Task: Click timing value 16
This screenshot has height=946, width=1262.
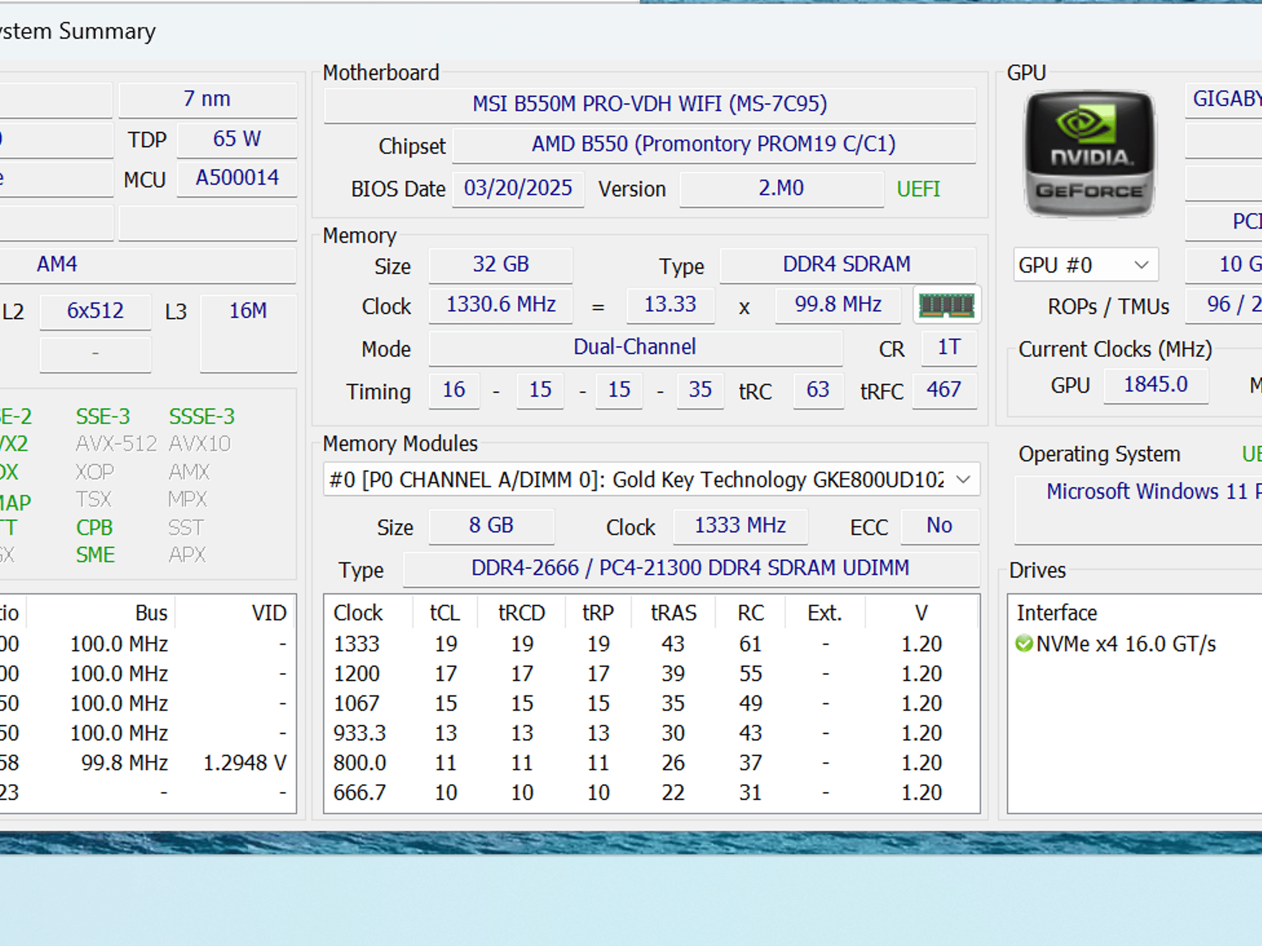Action: tap(454, 390)
